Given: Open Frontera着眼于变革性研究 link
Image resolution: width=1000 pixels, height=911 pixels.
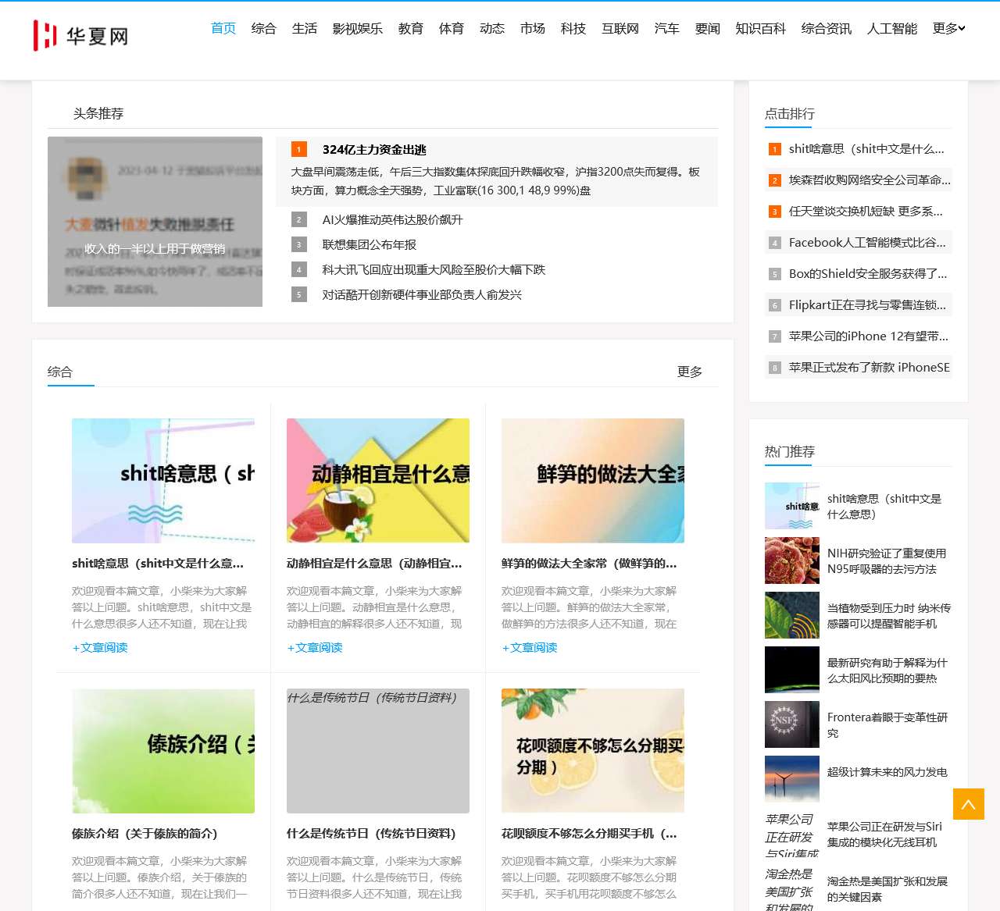Looking at the screenshot, I should (x=887, y=724).
